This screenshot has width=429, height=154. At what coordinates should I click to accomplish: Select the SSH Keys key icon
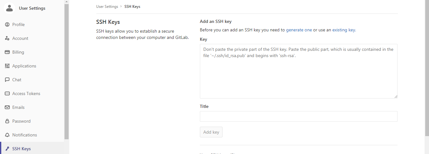click(x=7, y=149)
